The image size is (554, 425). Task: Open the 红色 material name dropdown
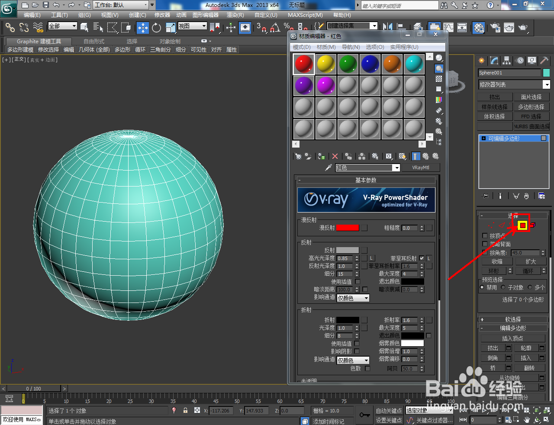pos(396,168)
